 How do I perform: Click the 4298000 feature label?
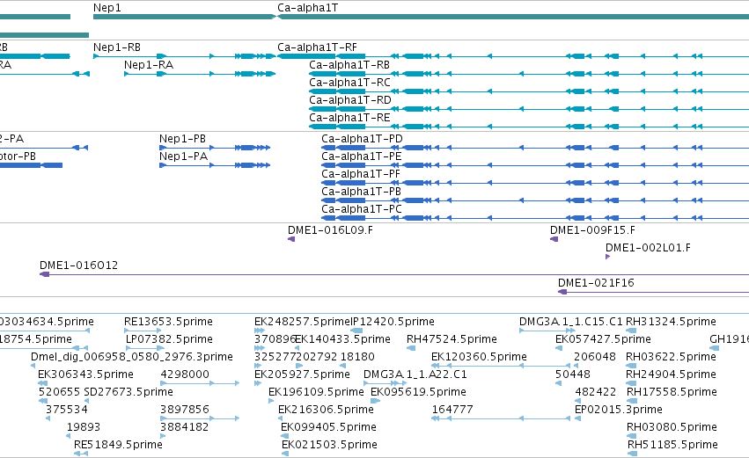click(185, 375)
